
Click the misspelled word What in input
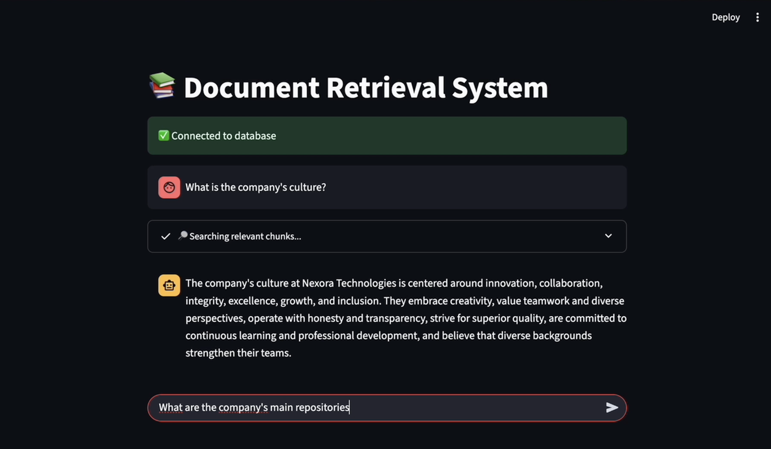click(x=170, y=407)
